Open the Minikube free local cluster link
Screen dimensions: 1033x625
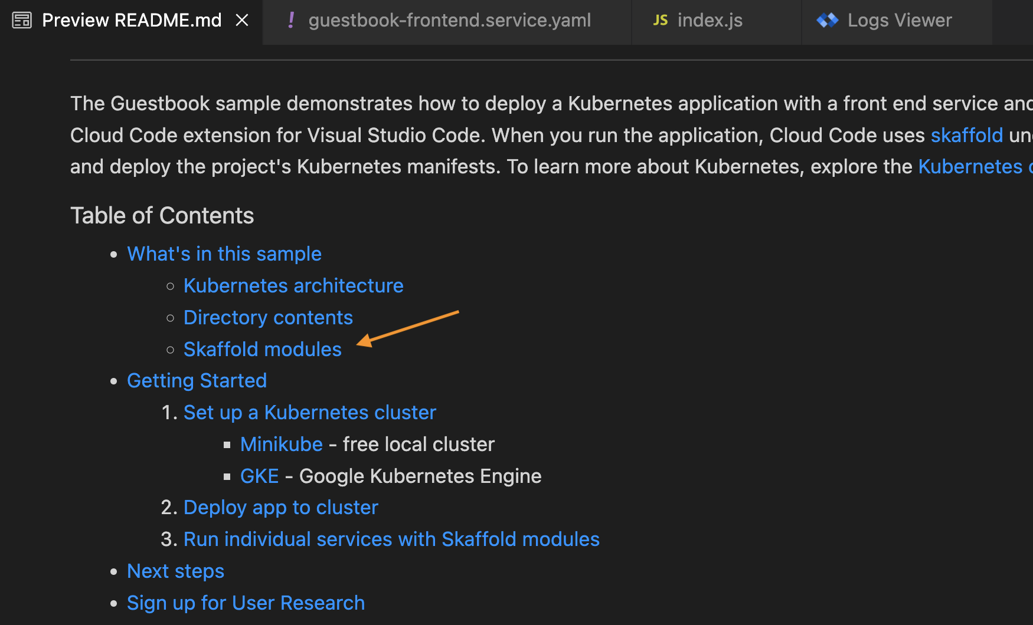[281, 444]
